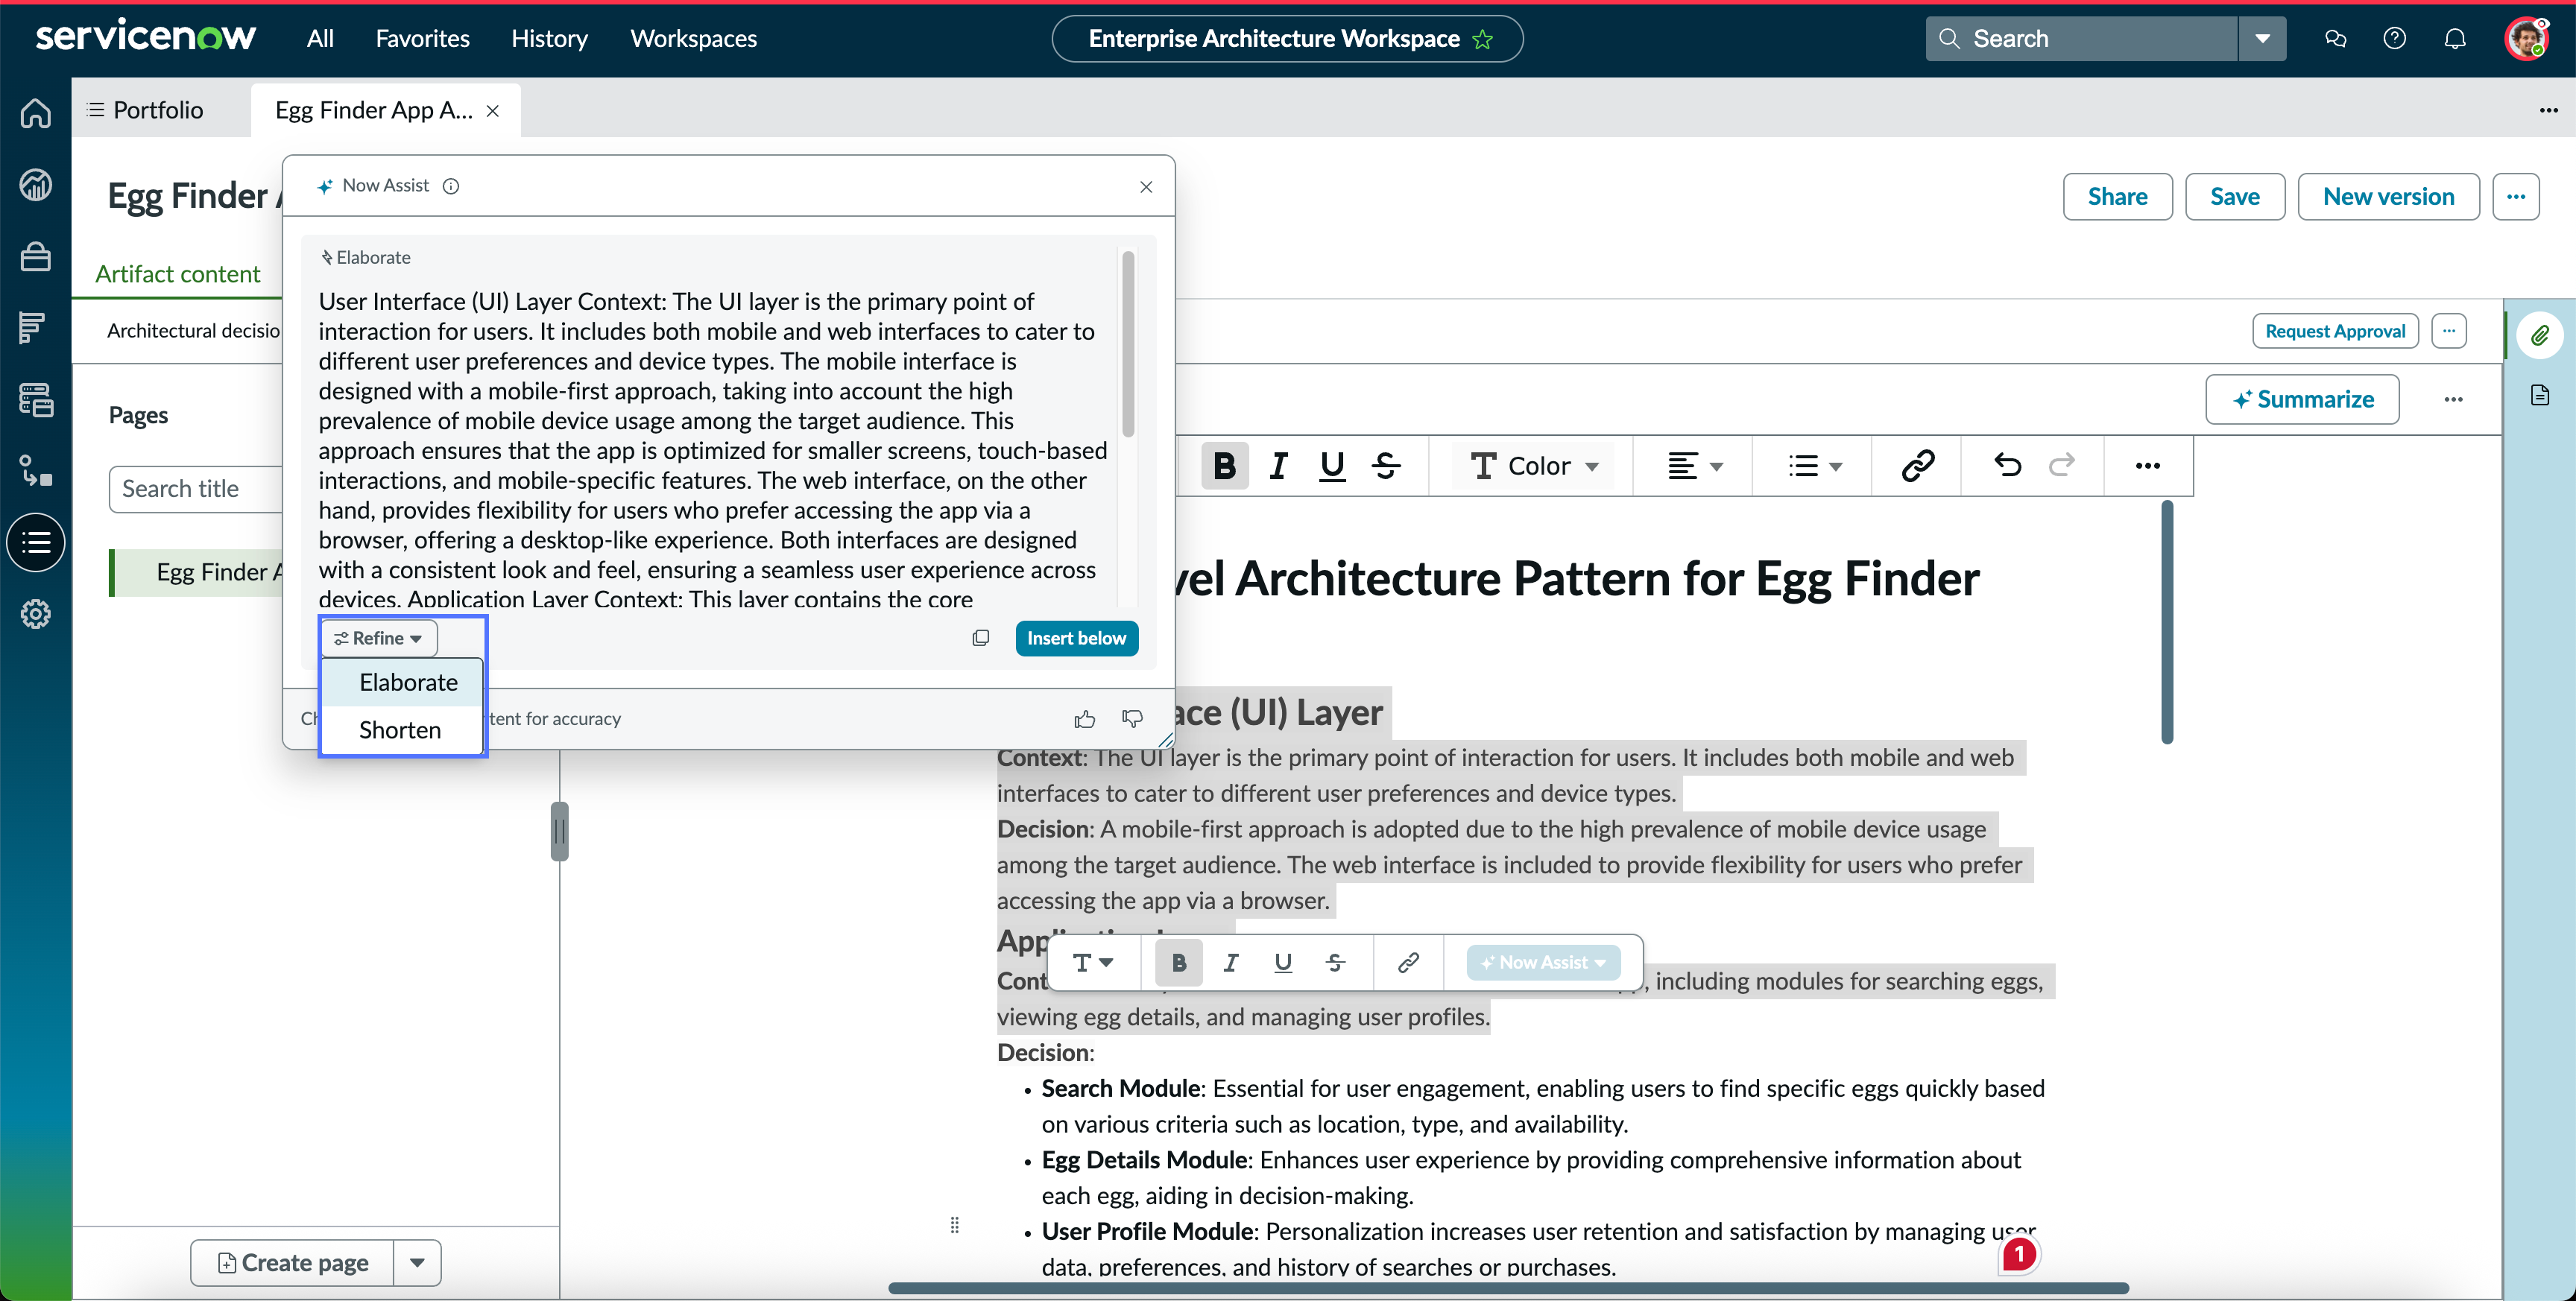
Task: Open the list style dropdown
Action: (x=1814, y=466)
